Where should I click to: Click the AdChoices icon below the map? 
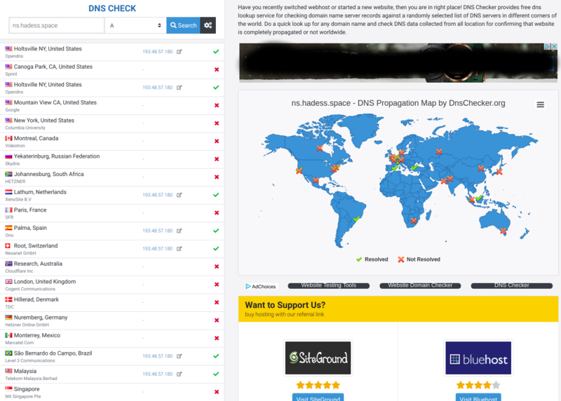(261, 286)
